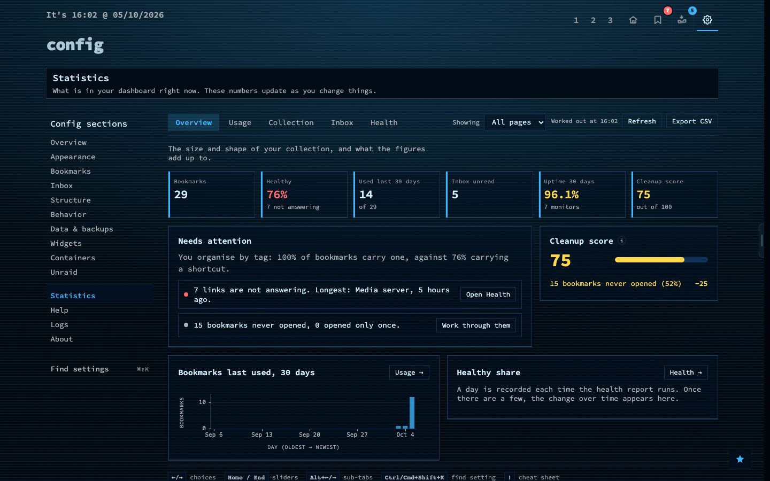This screenshot has height=481, width=770.
Task: Open Behavior config section
Action: 99,214
